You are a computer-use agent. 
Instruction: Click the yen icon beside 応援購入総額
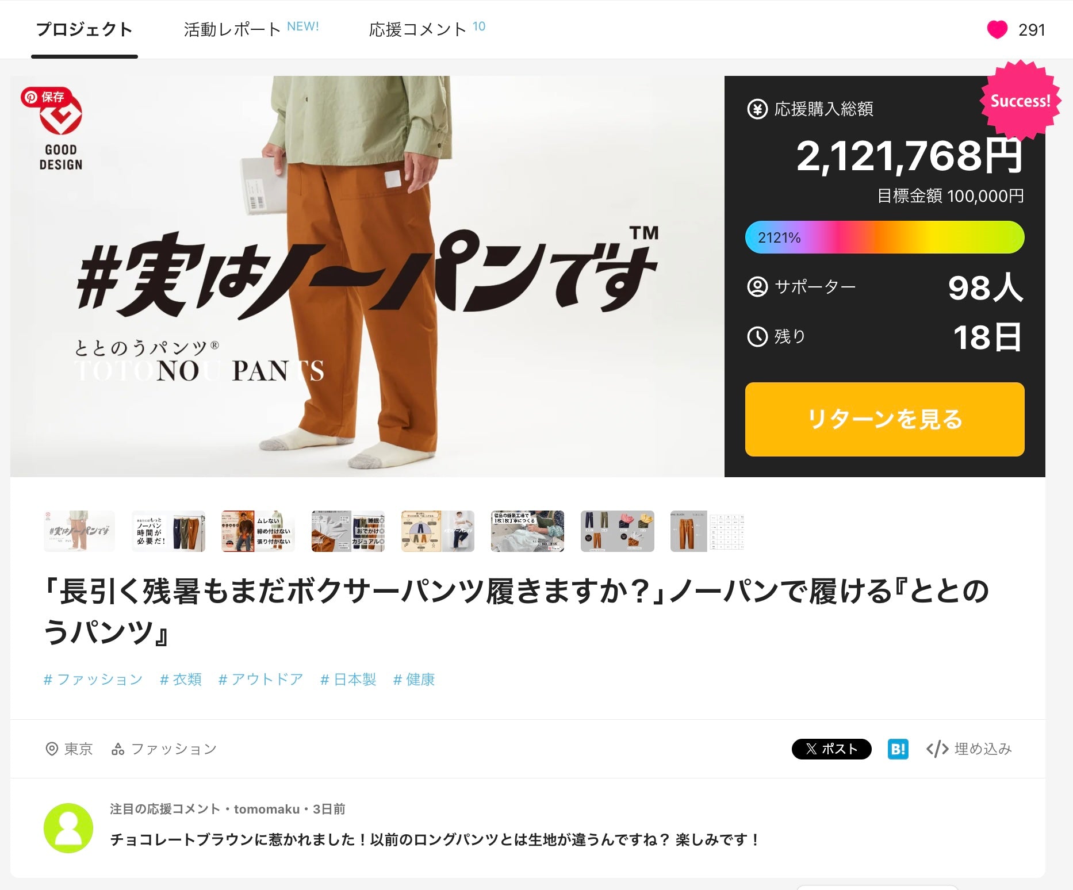[757, 109]
